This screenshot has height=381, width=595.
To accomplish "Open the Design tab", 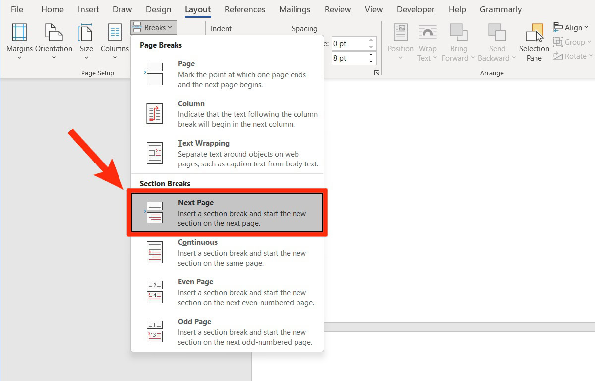I will pos(159,9).
